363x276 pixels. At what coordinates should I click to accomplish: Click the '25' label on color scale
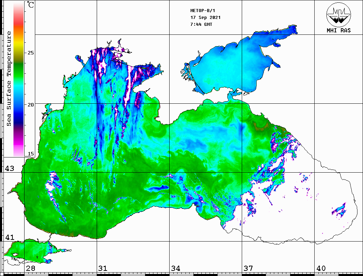tap(30, 53)
